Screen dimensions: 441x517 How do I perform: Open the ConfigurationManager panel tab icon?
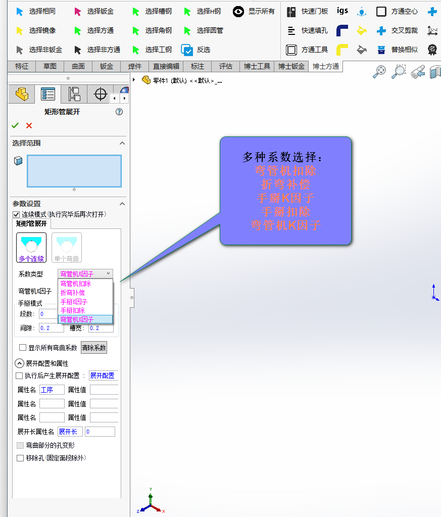click(74, 94)
